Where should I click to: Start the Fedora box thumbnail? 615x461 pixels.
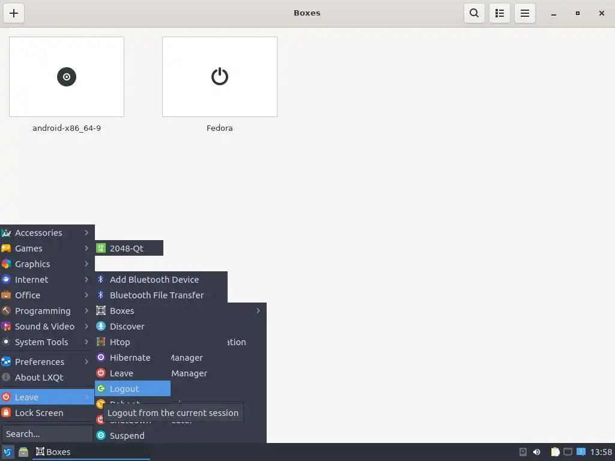click(220, 77)
